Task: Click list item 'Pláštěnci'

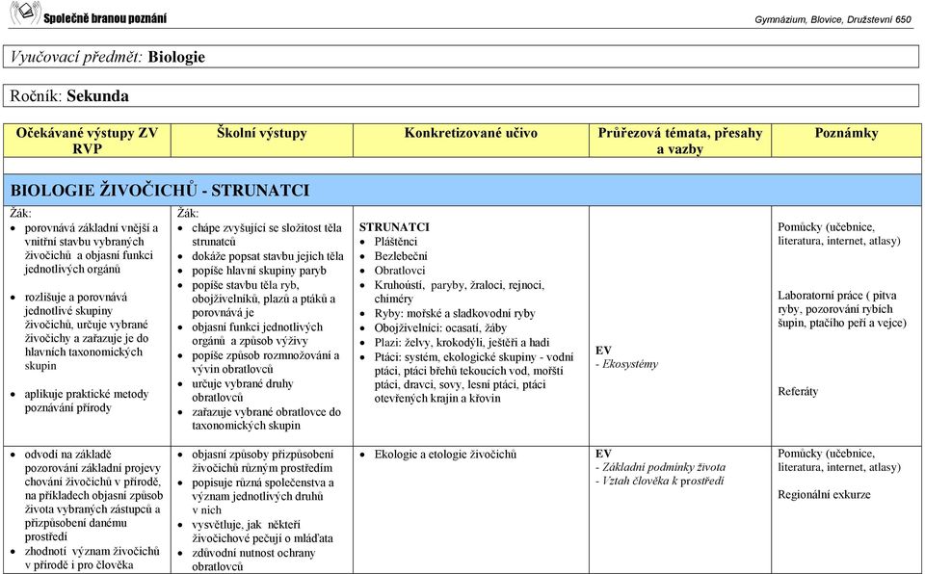Action: pos(396,242)
